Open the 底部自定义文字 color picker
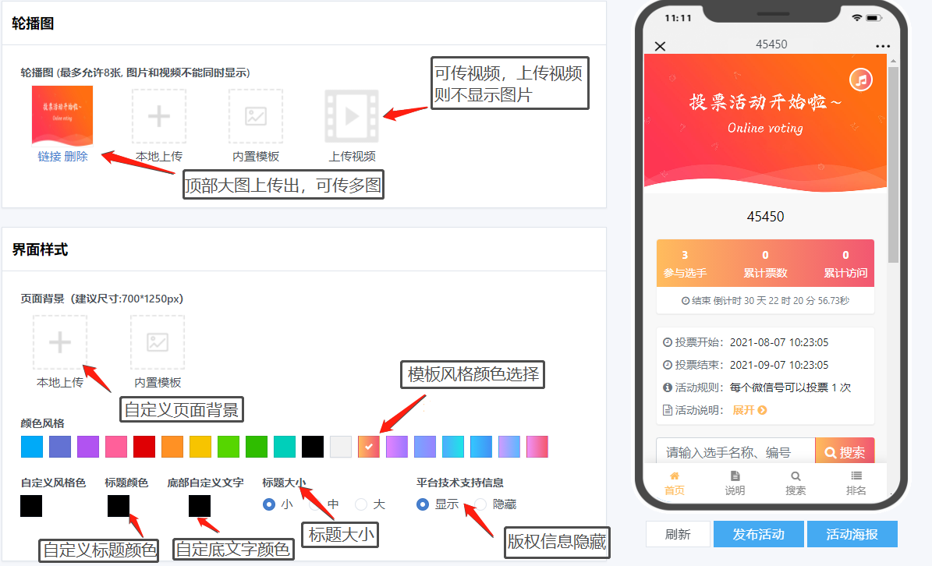This screenshot has width=932, height=566. pos(199,506)
